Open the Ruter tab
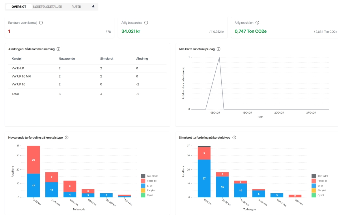Screen dimensions: 338x215 point(76,7)
